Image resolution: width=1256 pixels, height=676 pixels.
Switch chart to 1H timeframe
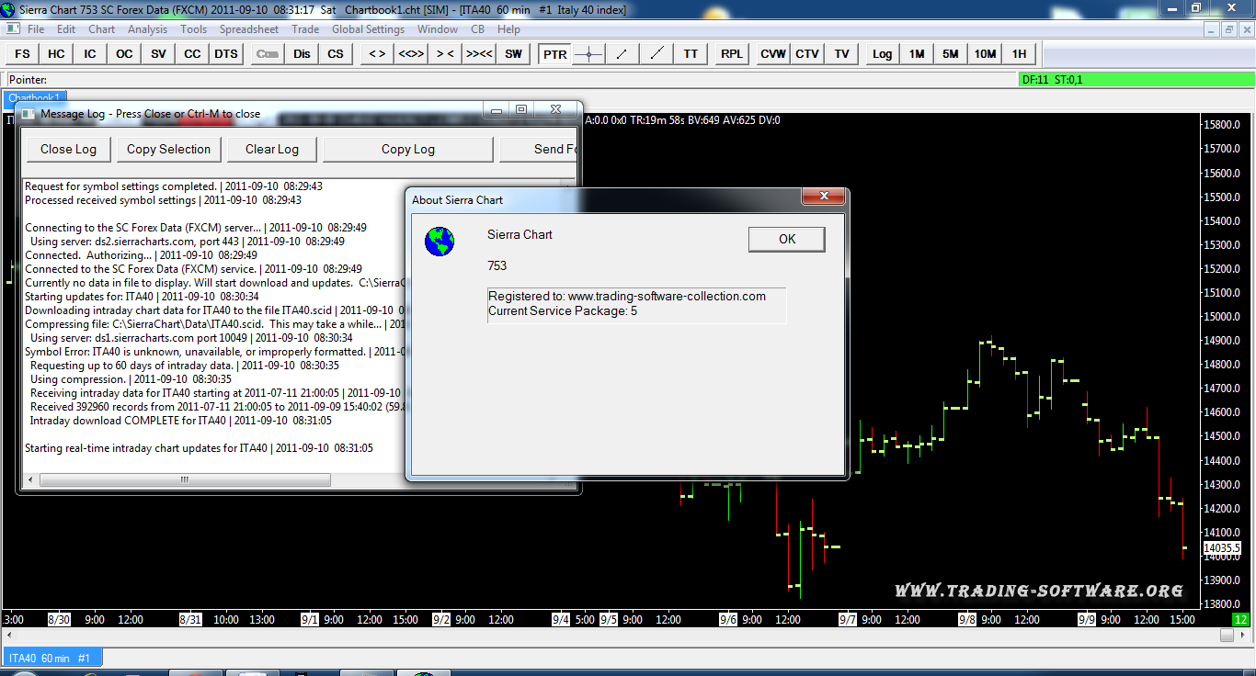(1019, 54)
